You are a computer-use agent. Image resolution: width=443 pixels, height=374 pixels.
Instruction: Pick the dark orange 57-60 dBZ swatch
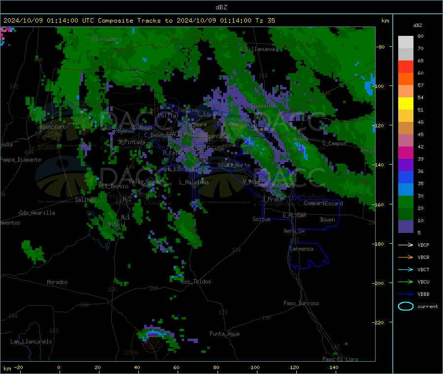(x=406, y=79)
